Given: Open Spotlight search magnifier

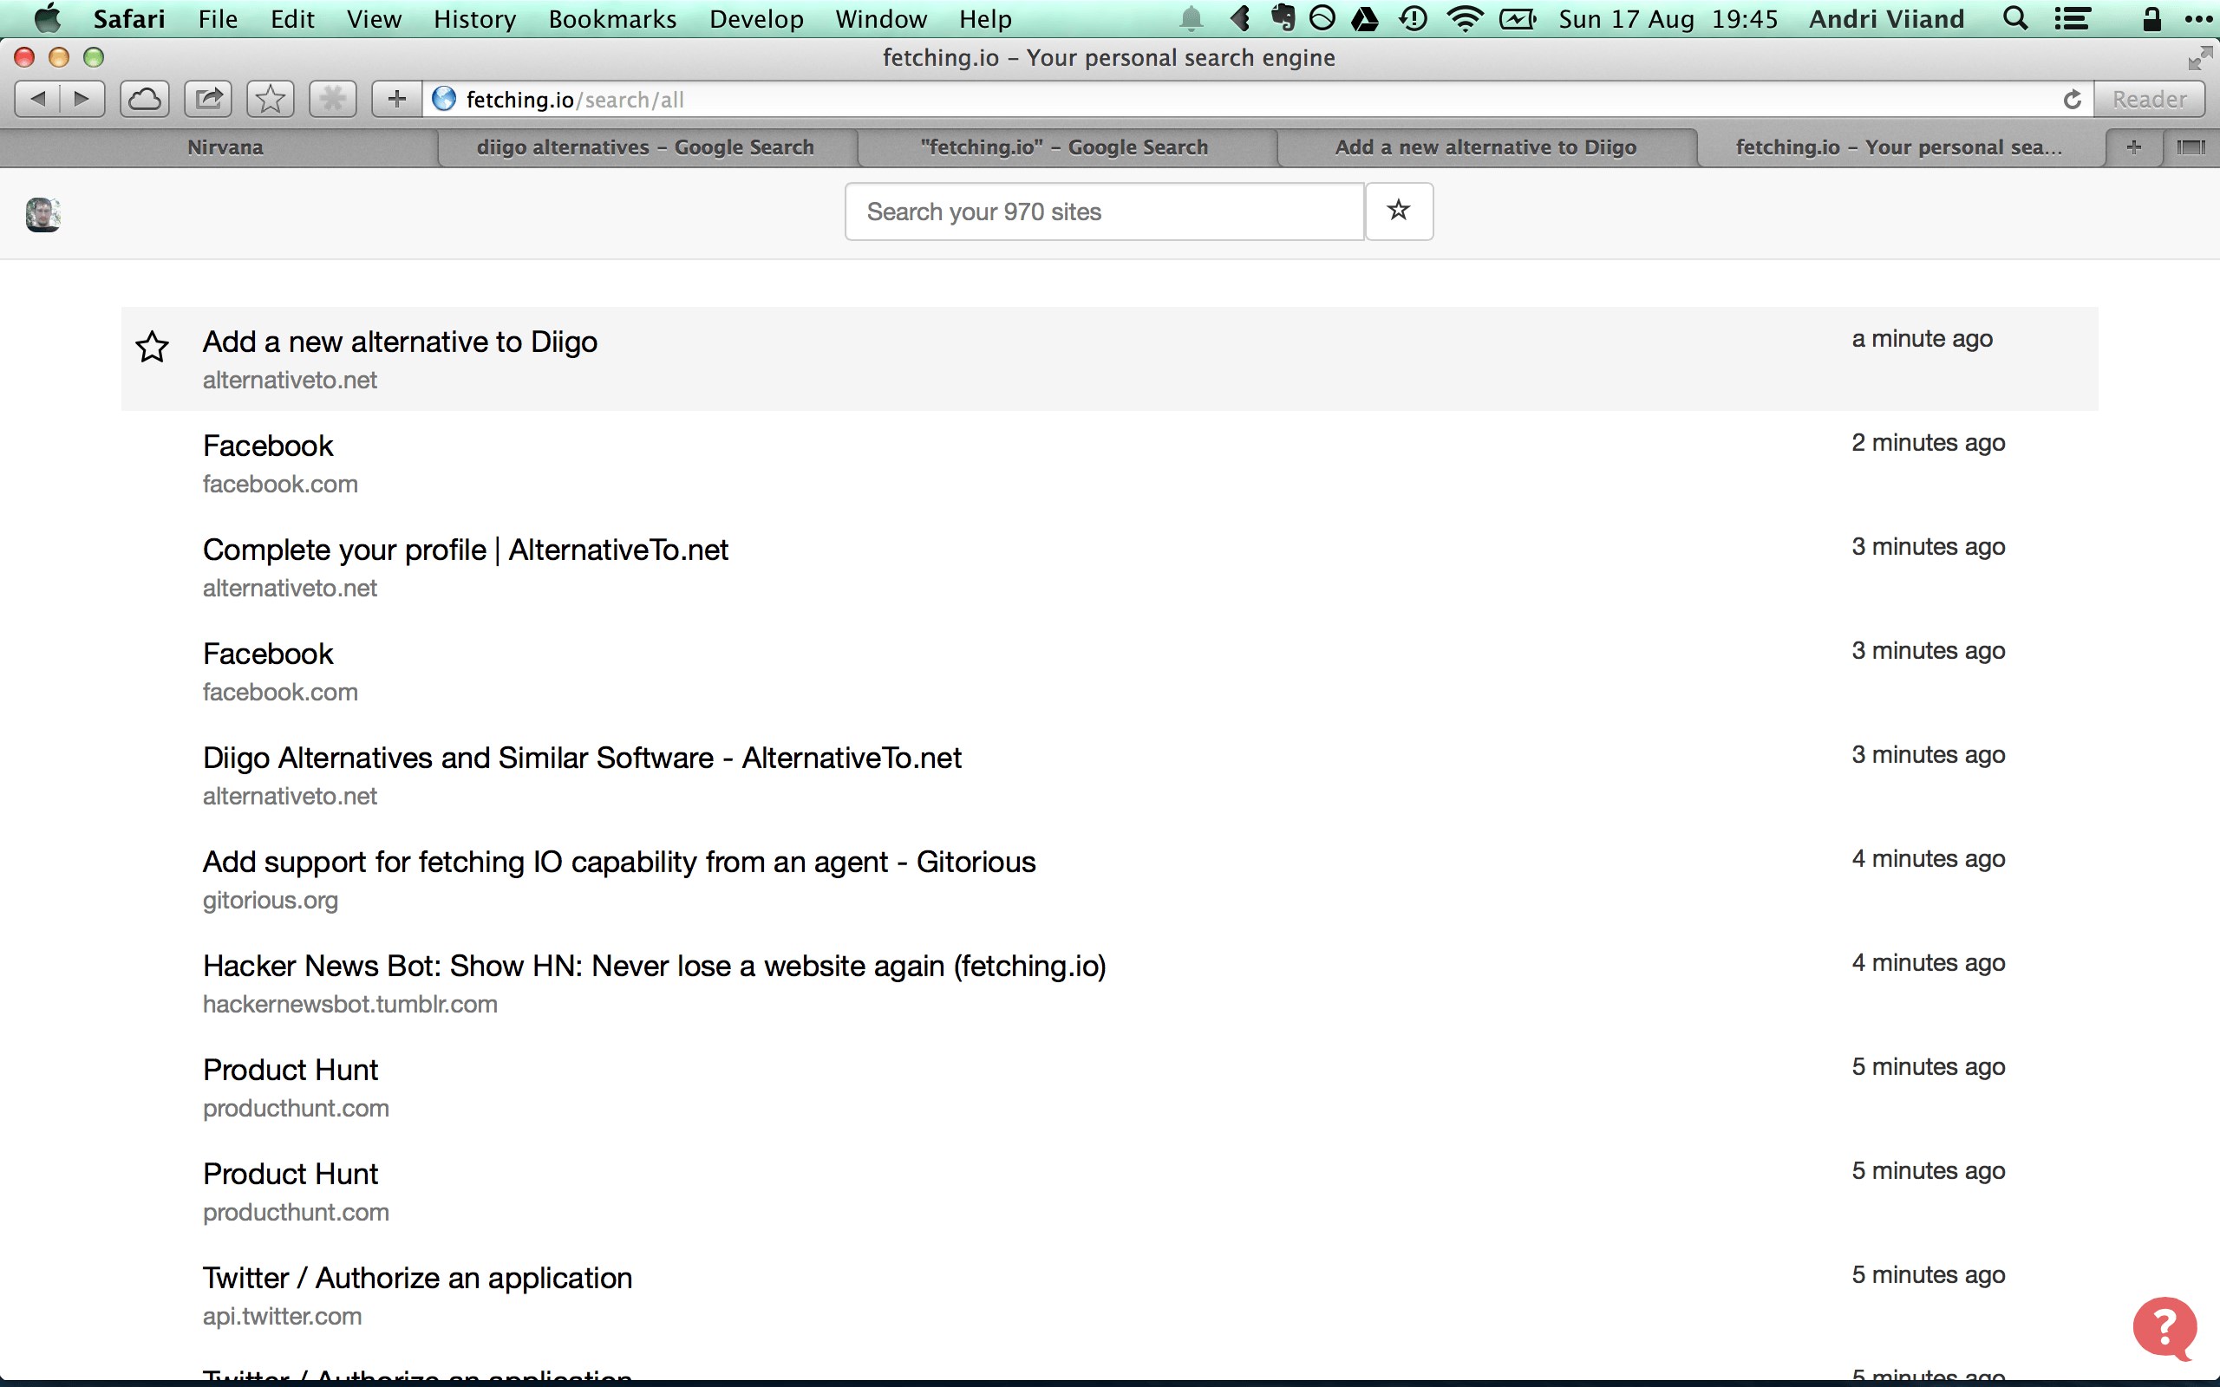Looking at the screenshot, I should (2014, 18).
